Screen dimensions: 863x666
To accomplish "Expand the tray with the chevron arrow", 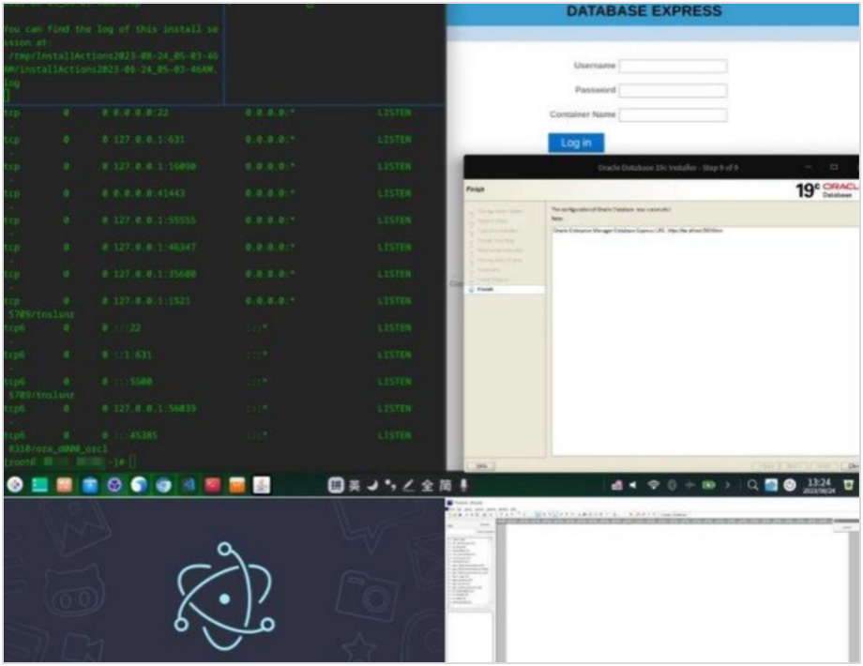I will pyautogui.click(x=728, y=486).
